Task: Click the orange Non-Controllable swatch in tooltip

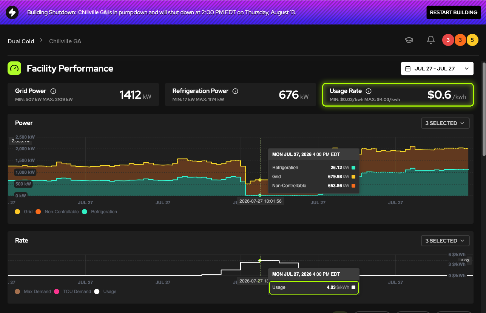Action: click(353, 186)
